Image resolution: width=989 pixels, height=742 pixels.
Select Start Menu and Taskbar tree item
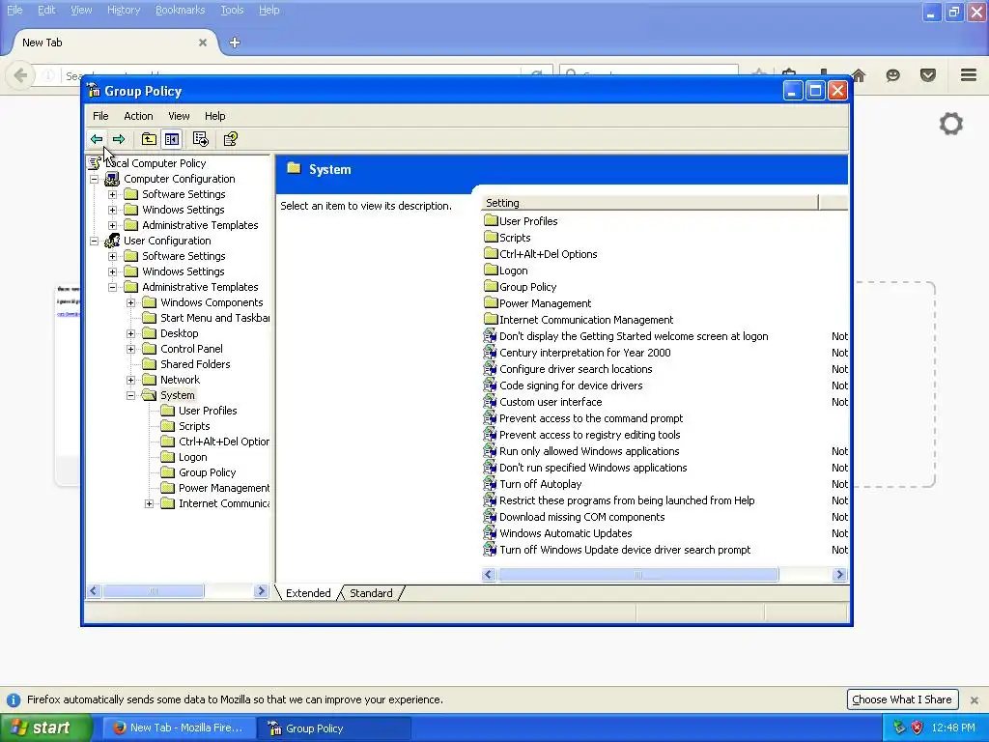pos(214,318)
